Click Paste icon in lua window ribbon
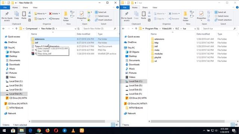 143,15
